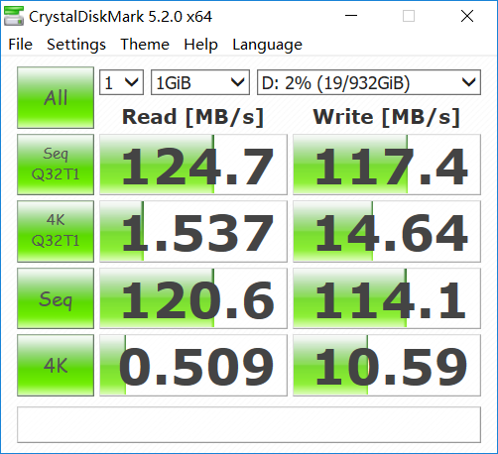The height and width of the screenshot is (454, 498).
Task: Run the Seq benchmark test
Action: 56,298
